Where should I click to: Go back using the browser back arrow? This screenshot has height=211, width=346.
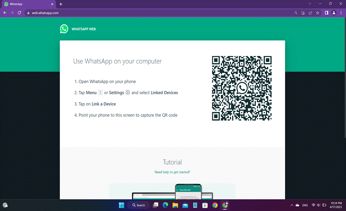click(5, 13)
